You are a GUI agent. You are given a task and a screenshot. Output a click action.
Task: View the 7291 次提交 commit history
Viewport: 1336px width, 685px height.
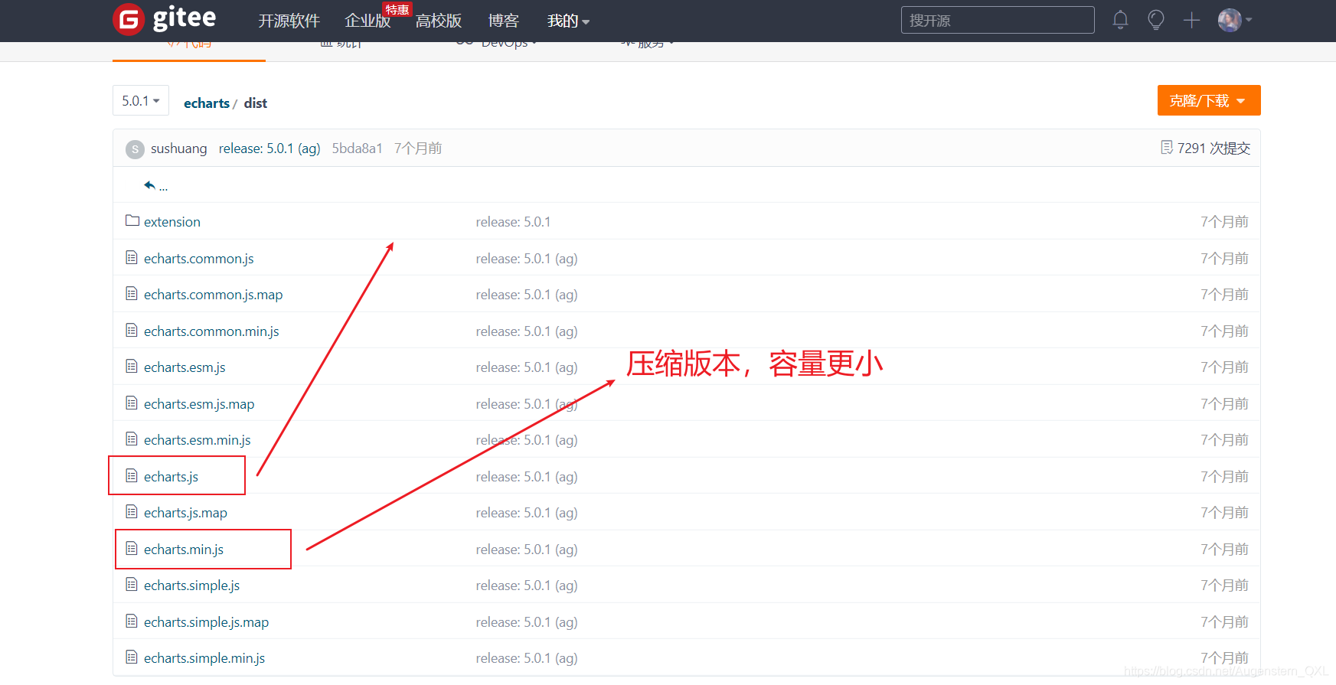click(x=1214, y=148)
